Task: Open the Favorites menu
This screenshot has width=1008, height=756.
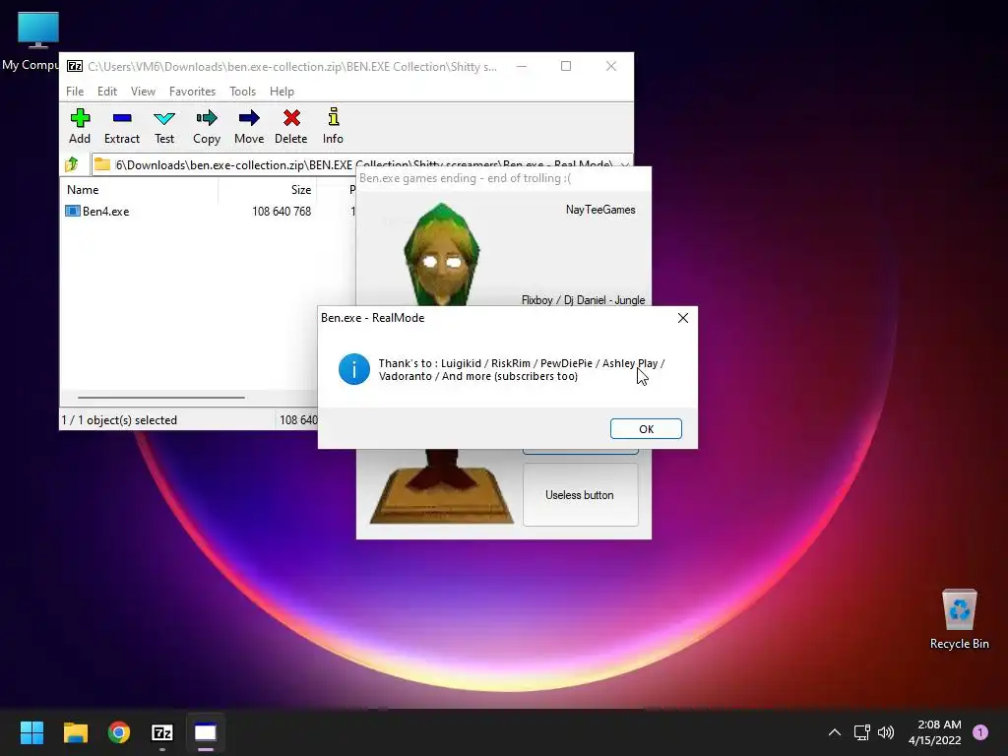Action: coord(192,92)
